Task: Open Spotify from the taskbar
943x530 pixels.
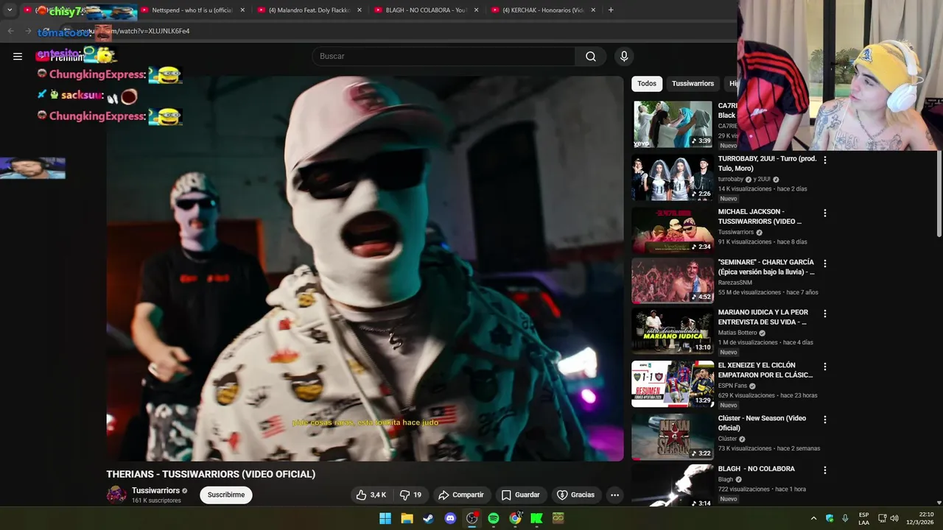Action: [494, 518]
